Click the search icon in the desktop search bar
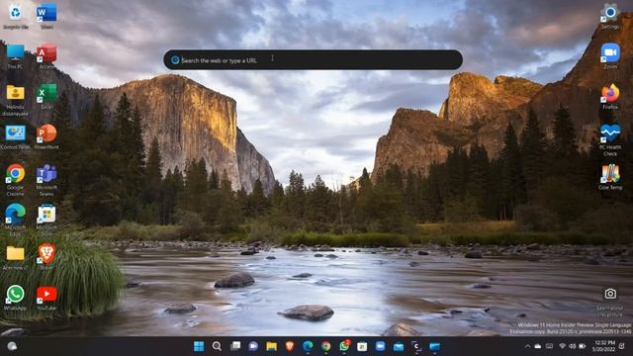Image resolution: width=633 pixels, height=356 pixels. pos(175,59)
